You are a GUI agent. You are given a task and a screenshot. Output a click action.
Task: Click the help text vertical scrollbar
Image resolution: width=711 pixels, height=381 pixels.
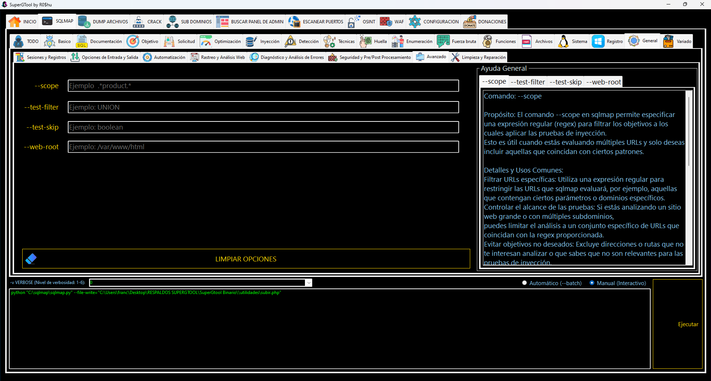coord(689,131)
